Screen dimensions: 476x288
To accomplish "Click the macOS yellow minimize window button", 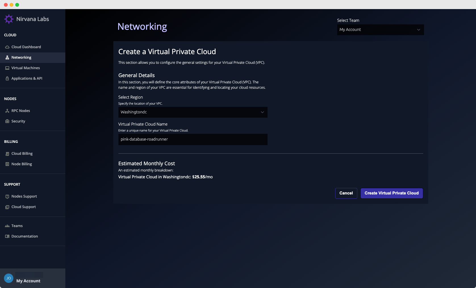I will 12,5.
